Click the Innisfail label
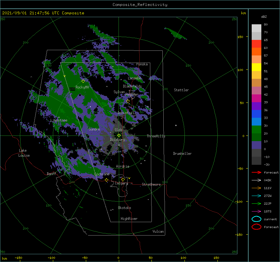 coord(126,113)
